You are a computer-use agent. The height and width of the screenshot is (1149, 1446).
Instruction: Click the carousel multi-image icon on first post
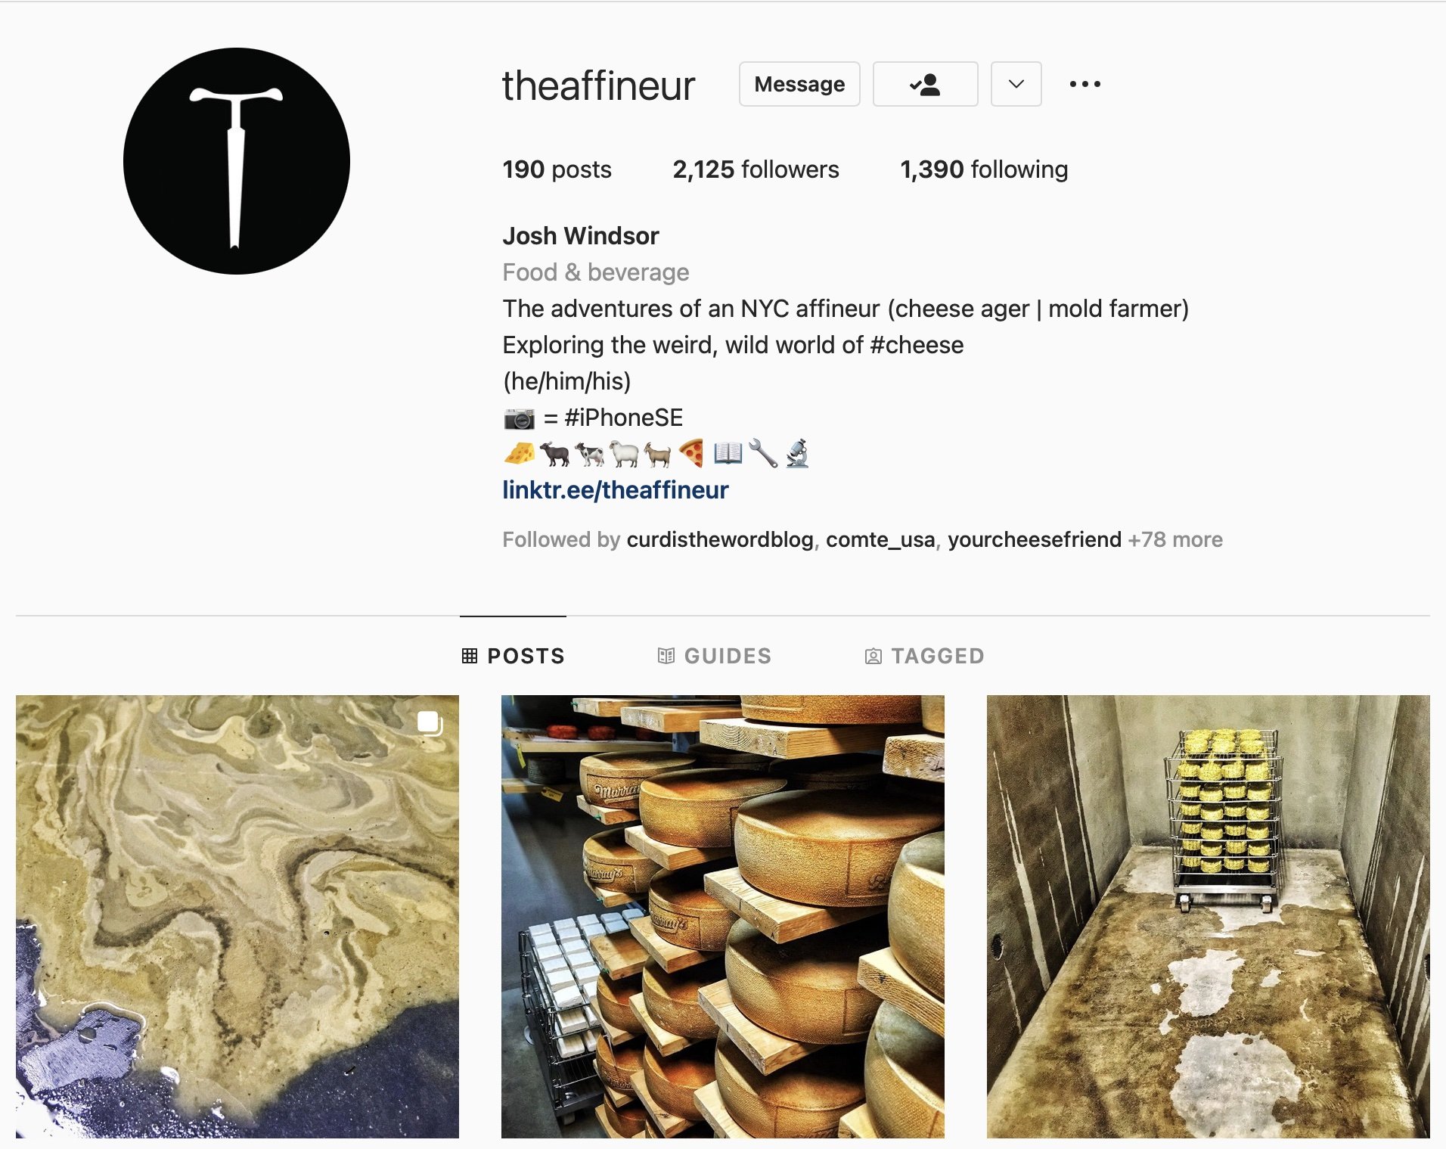point(430,723)
